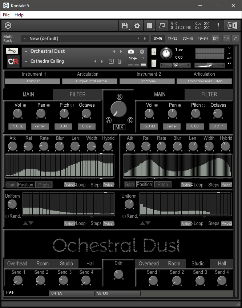Load next snapshot after CathedralCalling
Screen dimensions: 242x308
(x=102, y=61)
